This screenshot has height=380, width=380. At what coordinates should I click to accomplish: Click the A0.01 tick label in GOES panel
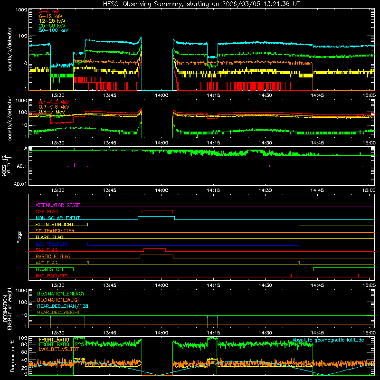point(20,184)
